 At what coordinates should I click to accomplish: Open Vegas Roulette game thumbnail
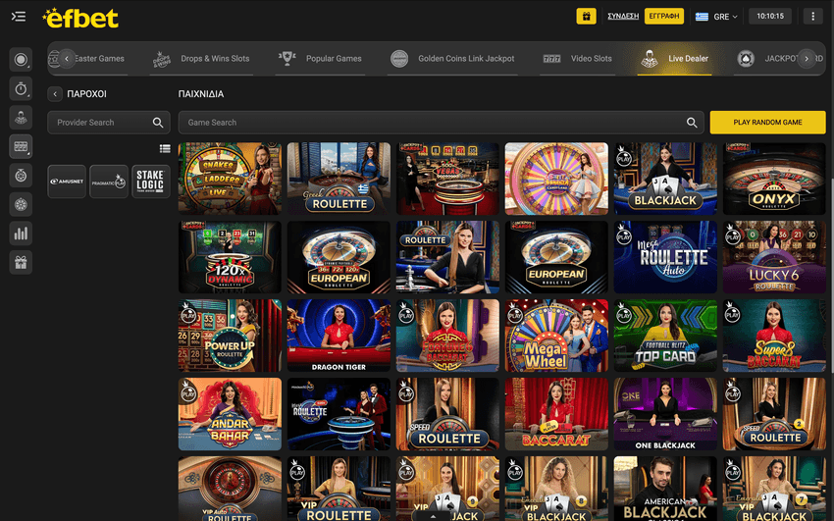[x=447, y=179]
